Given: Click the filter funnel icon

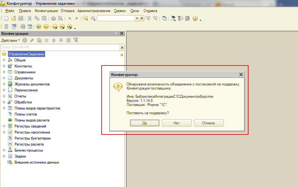Looking at the screenshot, I should [x=76, y=40].
